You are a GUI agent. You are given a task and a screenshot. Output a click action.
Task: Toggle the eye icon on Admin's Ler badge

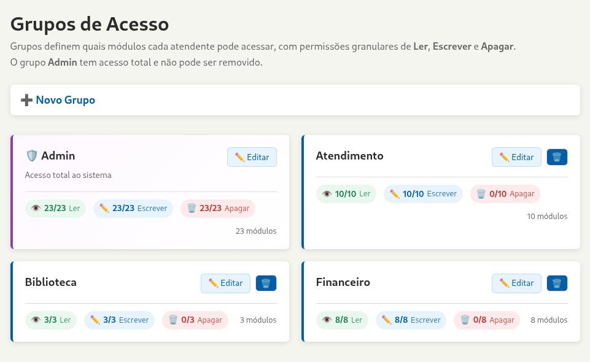[x=36, y=208]
